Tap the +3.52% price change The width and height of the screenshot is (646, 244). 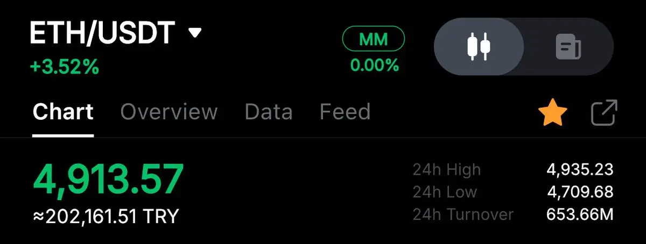[65, 67]
